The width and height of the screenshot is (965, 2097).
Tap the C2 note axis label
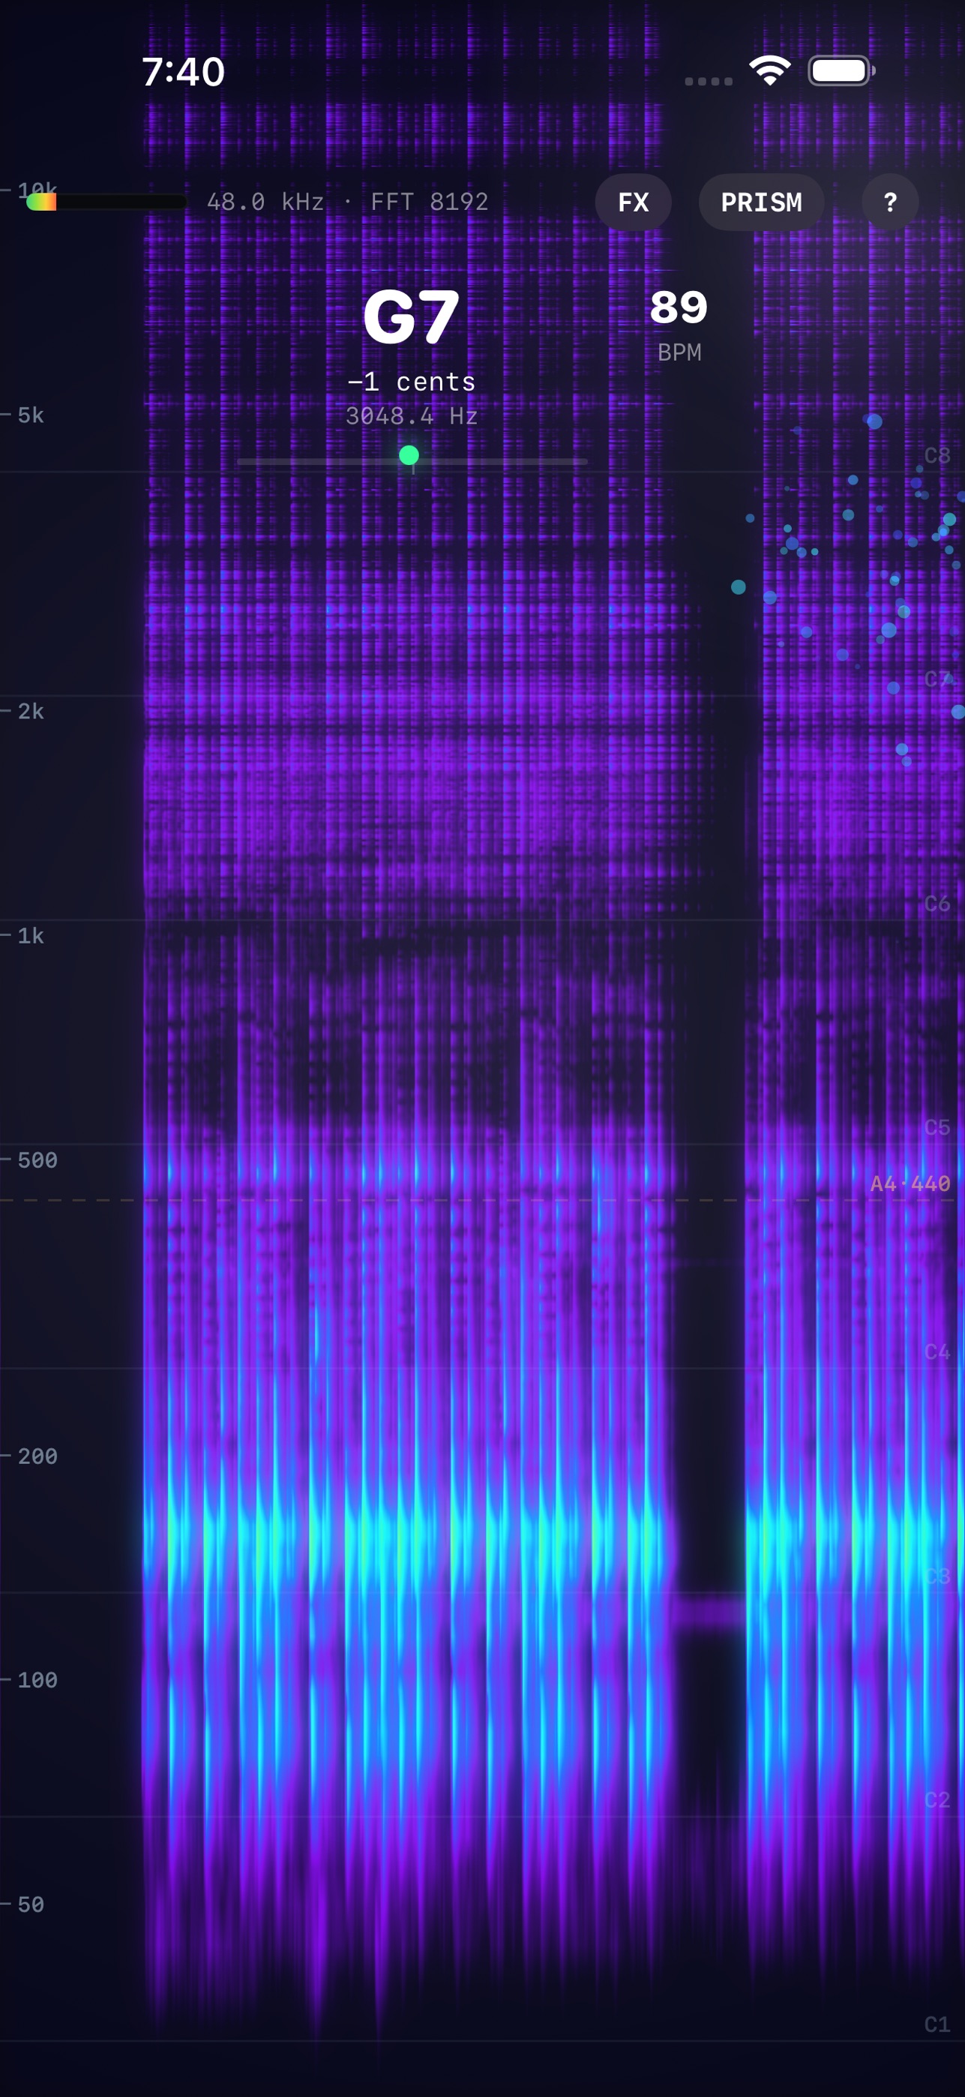tap(937, 1800)
